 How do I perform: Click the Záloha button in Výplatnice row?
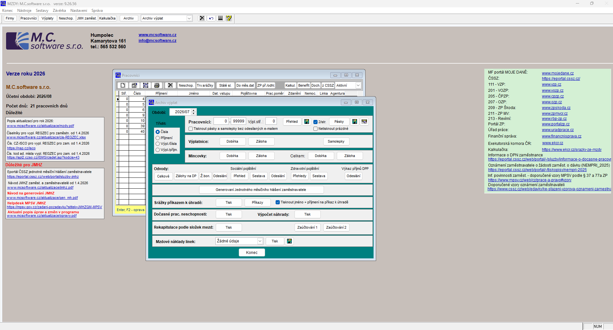coord(261,141)
